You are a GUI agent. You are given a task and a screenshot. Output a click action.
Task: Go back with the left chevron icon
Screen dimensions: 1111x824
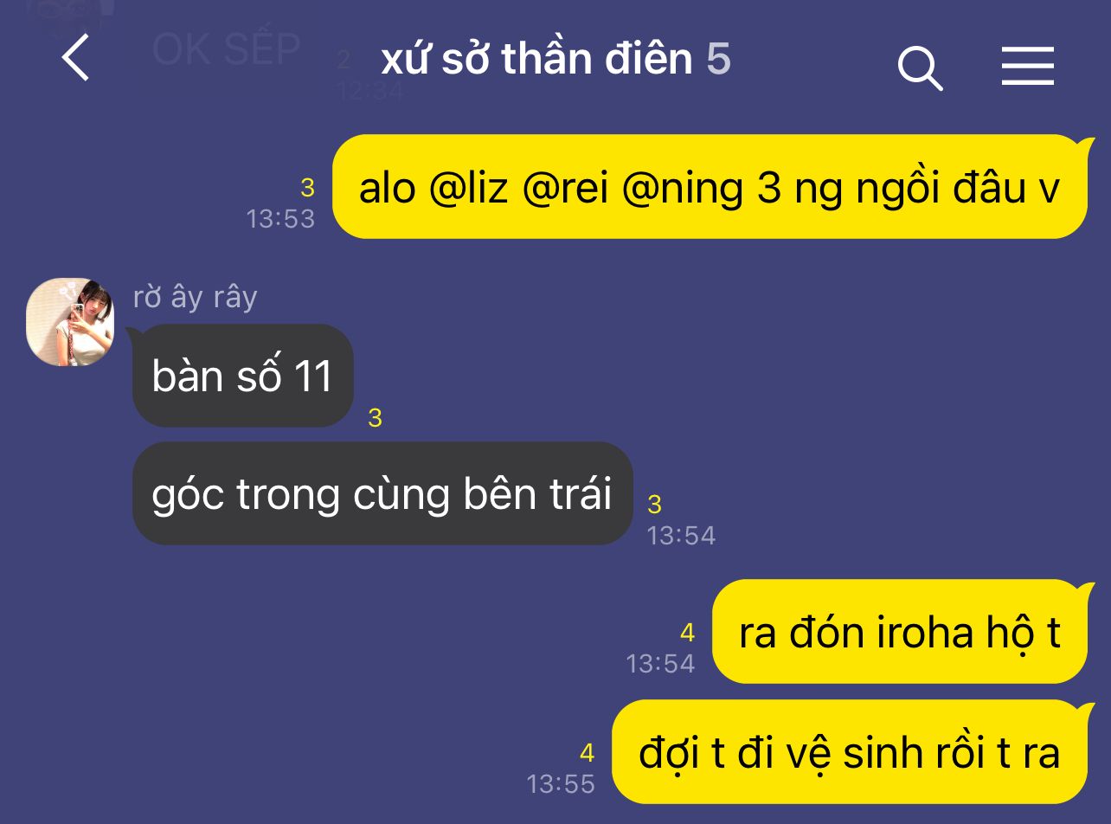click(75, 60)
